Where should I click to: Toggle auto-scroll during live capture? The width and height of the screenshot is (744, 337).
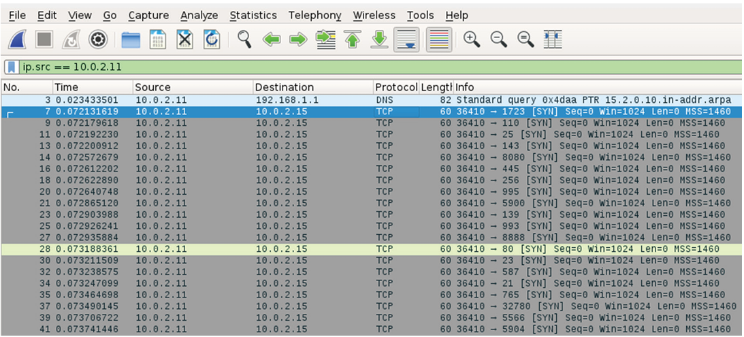(406, 40)
